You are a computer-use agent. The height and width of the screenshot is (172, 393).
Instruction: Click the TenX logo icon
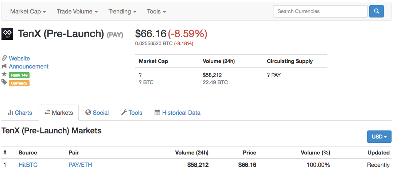[7, 34]
